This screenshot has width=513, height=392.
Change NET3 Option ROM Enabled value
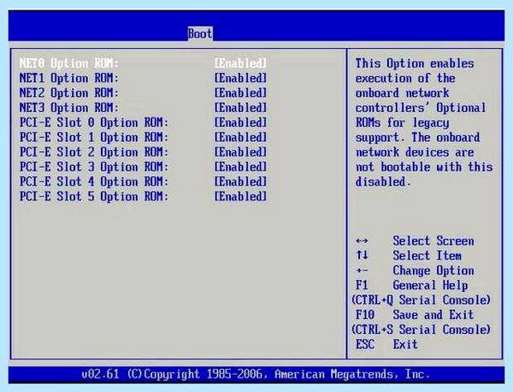pos(240,108)
